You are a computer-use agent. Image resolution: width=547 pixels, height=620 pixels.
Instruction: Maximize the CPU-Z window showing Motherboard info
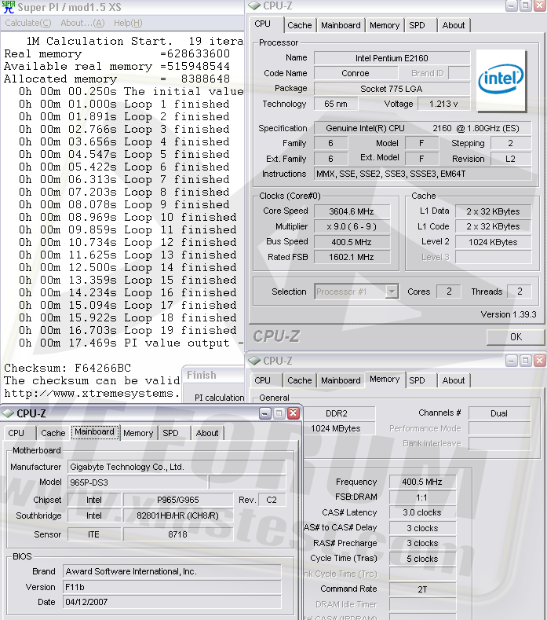[279, 413]
